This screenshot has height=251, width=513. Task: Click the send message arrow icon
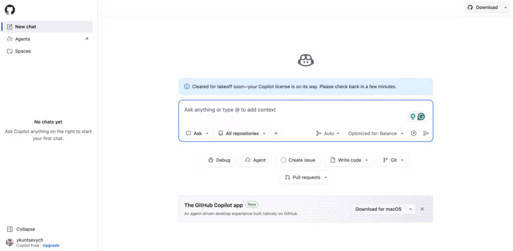coord(426,134)
